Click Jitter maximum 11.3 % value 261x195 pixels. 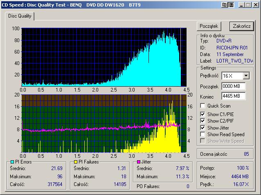[182, 176]
